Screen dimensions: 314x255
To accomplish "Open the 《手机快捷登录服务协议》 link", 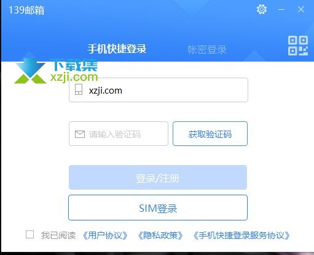I will pyautogui.click(x=241, y=235).
